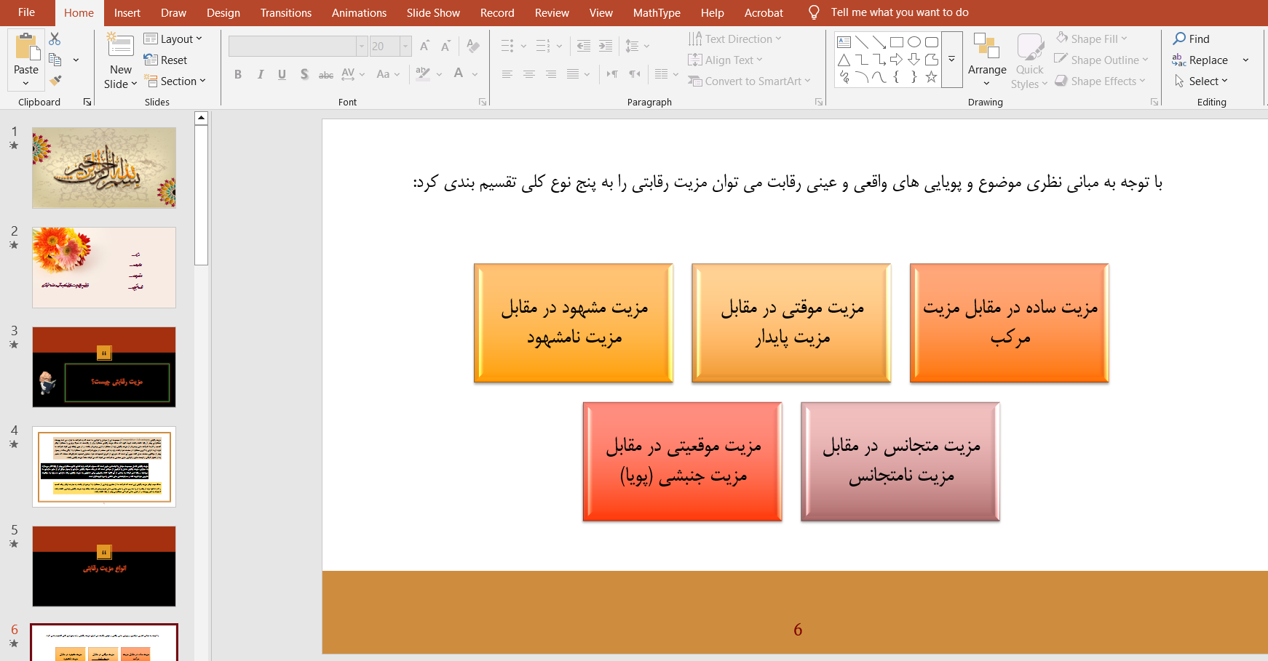Viewport: 1268px width, 661px height.
Task: Select the Format Painter brush icon
Action: tap(55, 81)
